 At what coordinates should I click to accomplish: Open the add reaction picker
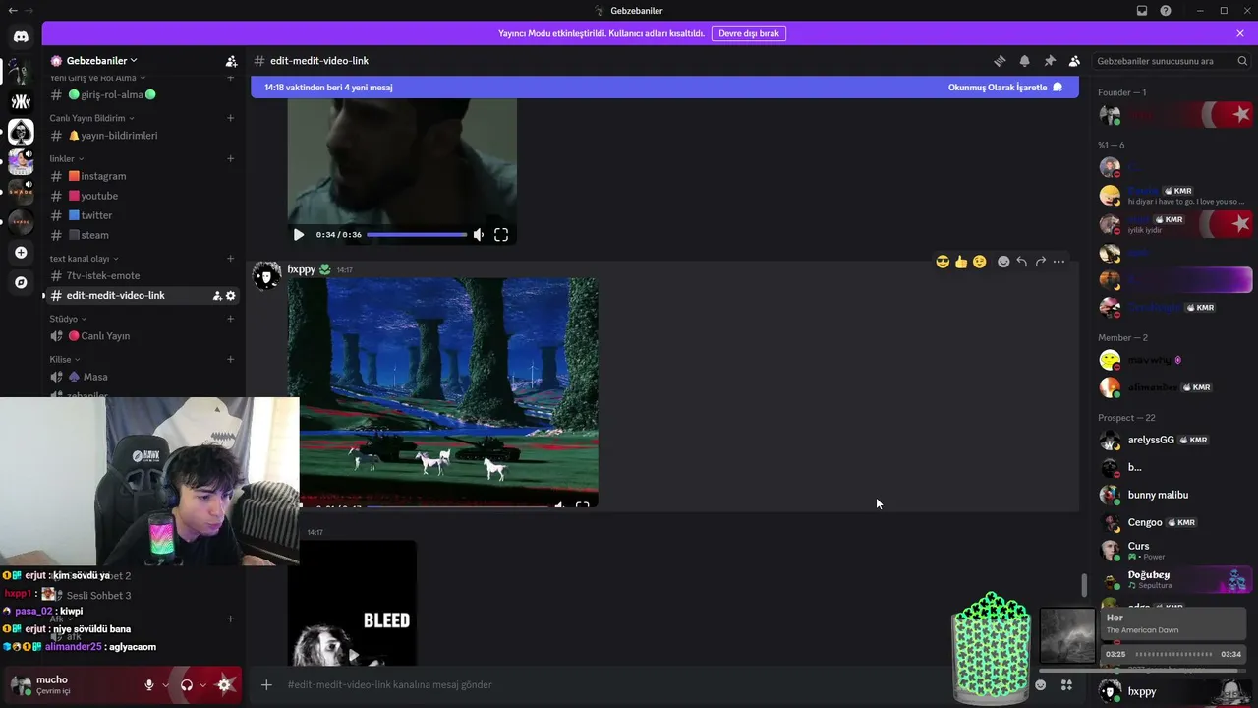tap(1003, 262)
